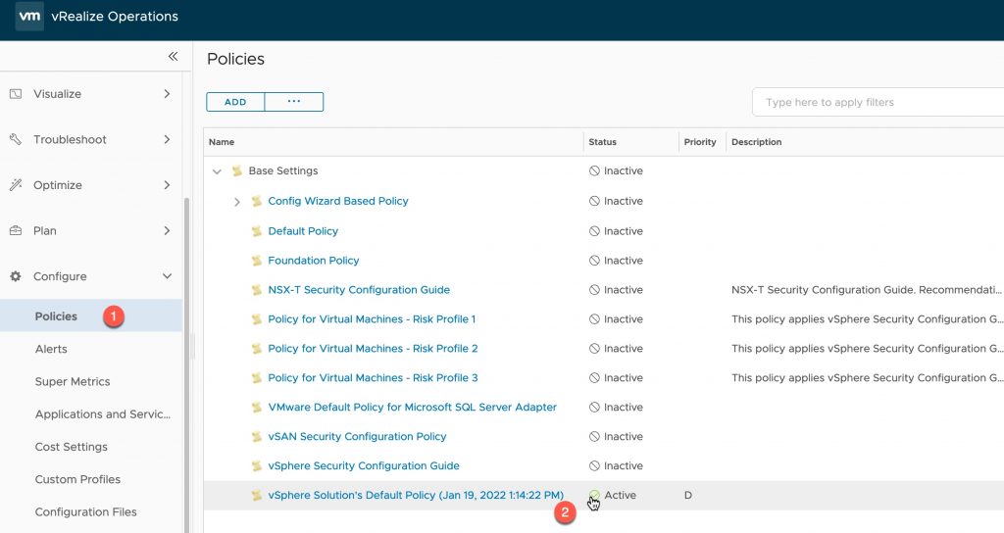Viewport: 1004px width, 533px height.
Task: Click the vSAN Security Configuration Policy icon
Action: 256,437
